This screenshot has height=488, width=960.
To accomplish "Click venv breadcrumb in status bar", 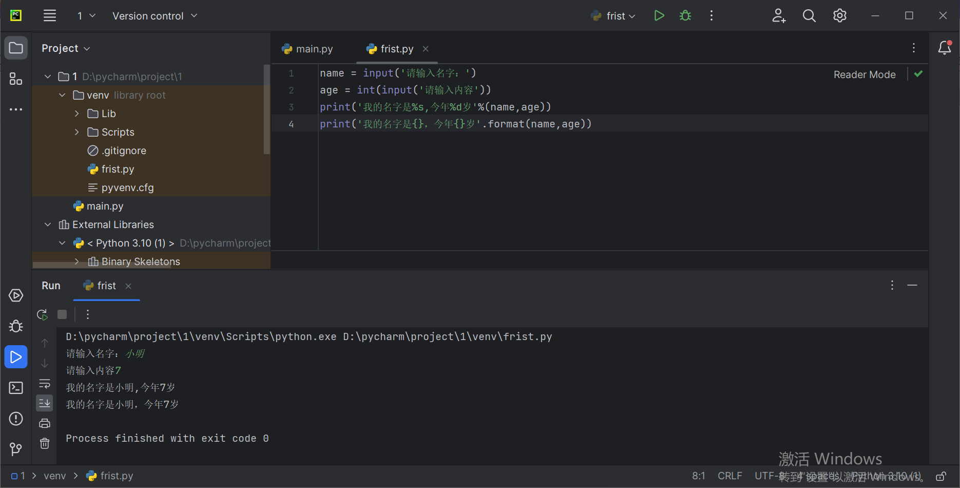I will [55, 476].
